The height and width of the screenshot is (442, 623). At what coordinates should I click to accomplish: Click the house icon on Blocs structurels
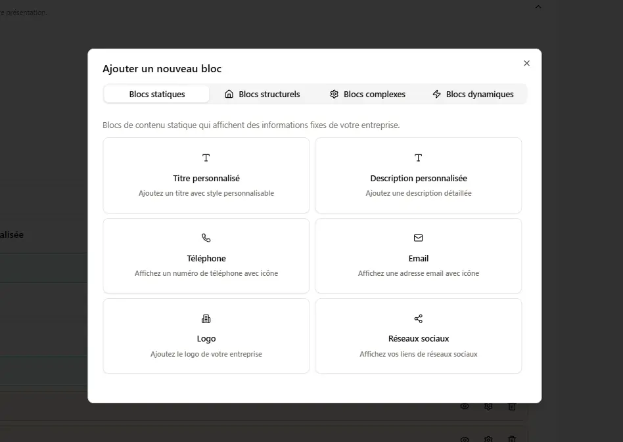tap(229, 94)
